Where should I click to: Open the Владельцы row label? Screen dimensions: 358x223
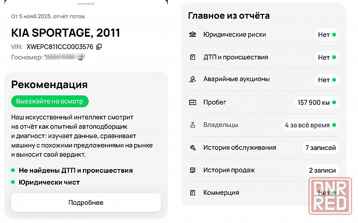221,125
